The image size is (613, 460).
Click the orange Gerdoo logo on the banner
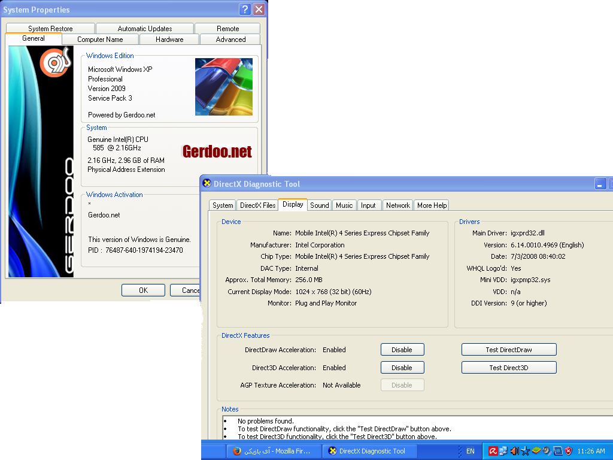[57, 62]
